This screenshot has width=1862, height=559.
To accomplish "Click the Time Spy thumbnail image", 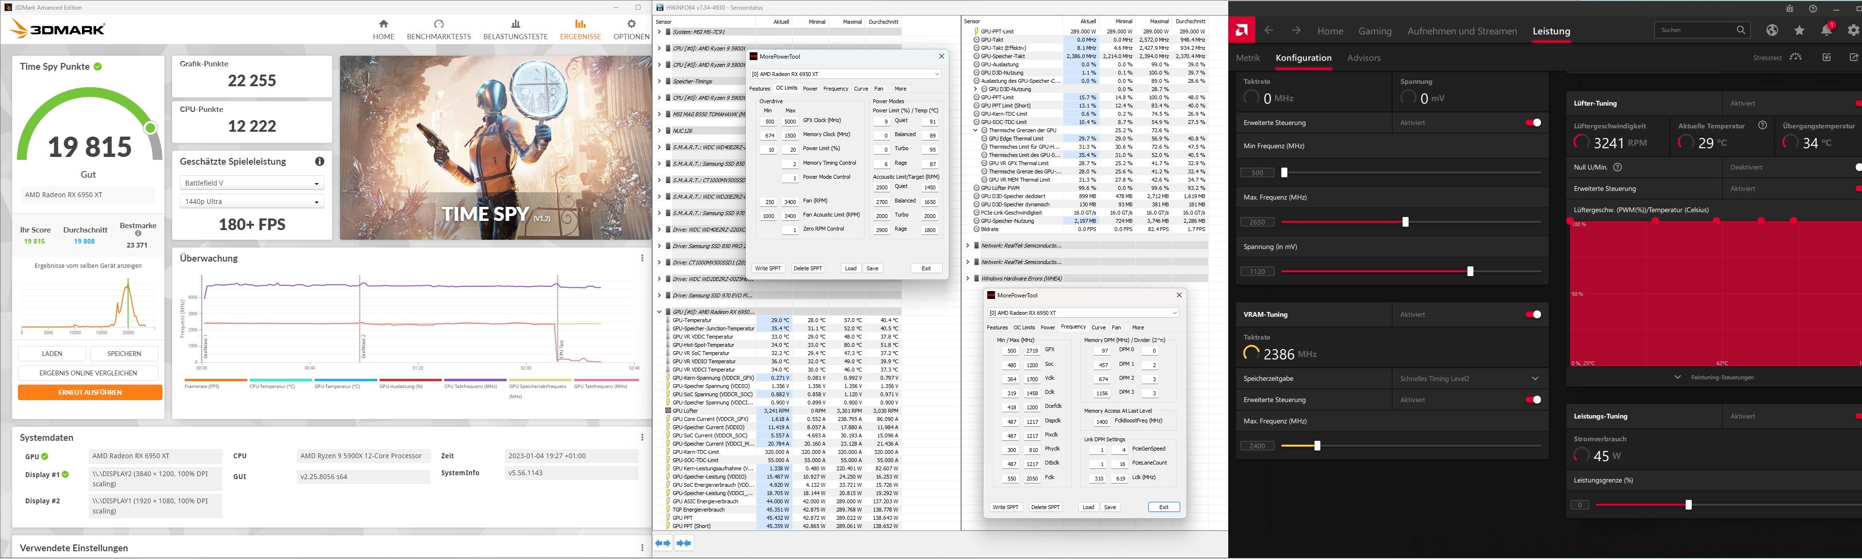I will (x=495, y=148).
